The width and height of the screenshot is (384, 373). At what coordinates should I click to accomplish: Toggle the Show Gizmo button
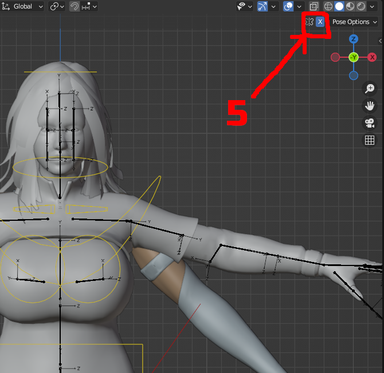point(262,6)
